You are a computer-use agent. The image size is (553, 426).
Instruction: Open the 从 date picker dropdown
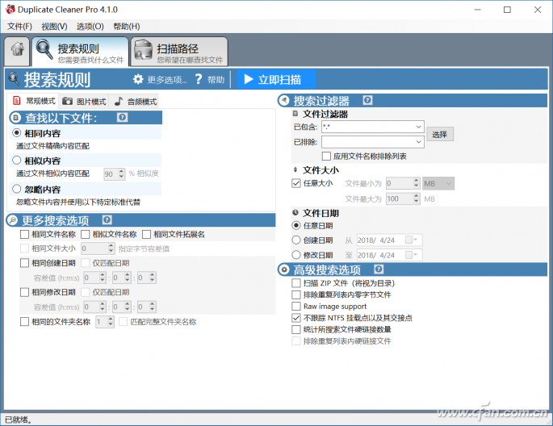click(x=411, y=240)
